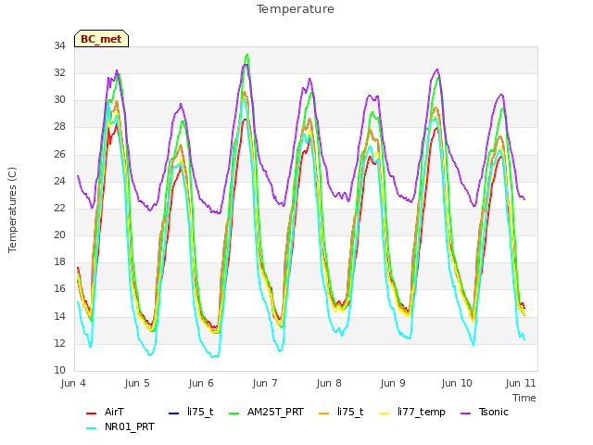This screenshot has height=445, width=593.
Task: Click the Tsonic legend label
Action: [494, 412]
